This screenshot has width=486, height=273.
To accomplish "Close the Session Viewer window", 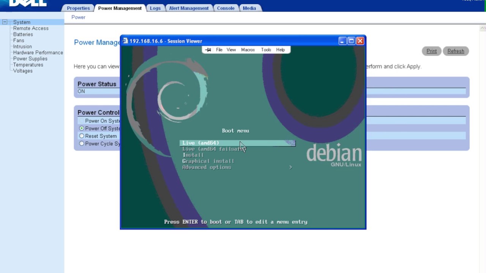I will click(x=360, y=41).
